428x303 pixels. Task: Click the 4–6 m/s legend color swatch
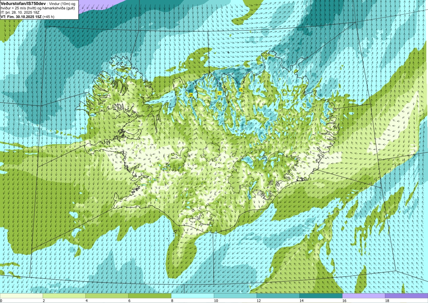[107, 296]
